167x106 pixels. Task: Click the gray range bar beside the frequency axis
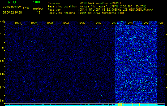(5, 61)
